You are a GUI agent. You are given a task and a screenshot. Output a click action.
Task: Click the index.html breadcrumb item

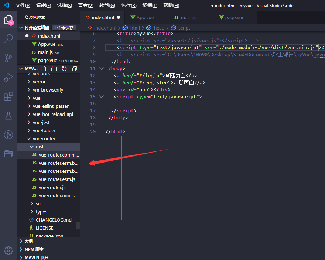(102, 28)
